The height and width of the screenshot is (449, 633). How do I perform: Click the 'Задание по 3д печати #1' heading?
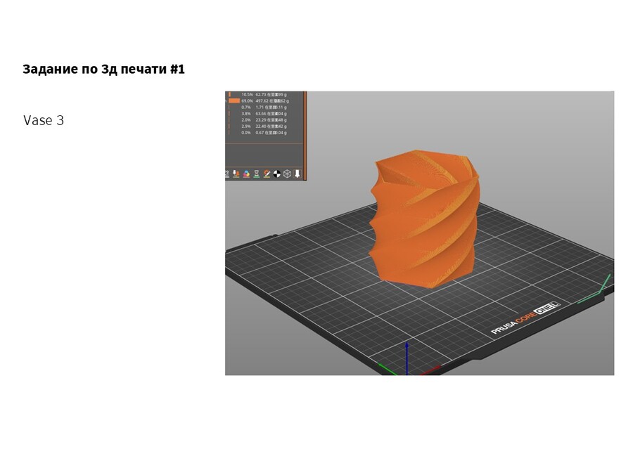pos(104,69)
